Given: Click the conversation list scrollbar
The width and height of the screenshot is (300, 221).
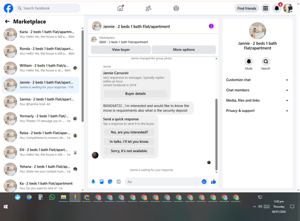Looking at the screenshot, I should click(83, 76).
